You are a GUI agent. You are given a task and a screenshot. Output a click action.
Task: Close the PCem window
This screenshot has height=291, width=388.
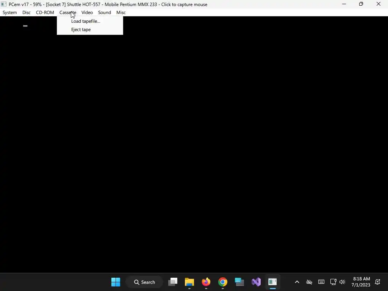379,4
